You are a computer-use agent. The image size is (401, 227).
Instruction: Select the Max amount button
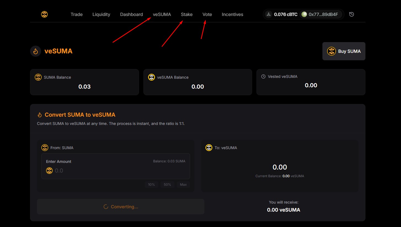tap(183, 185)
